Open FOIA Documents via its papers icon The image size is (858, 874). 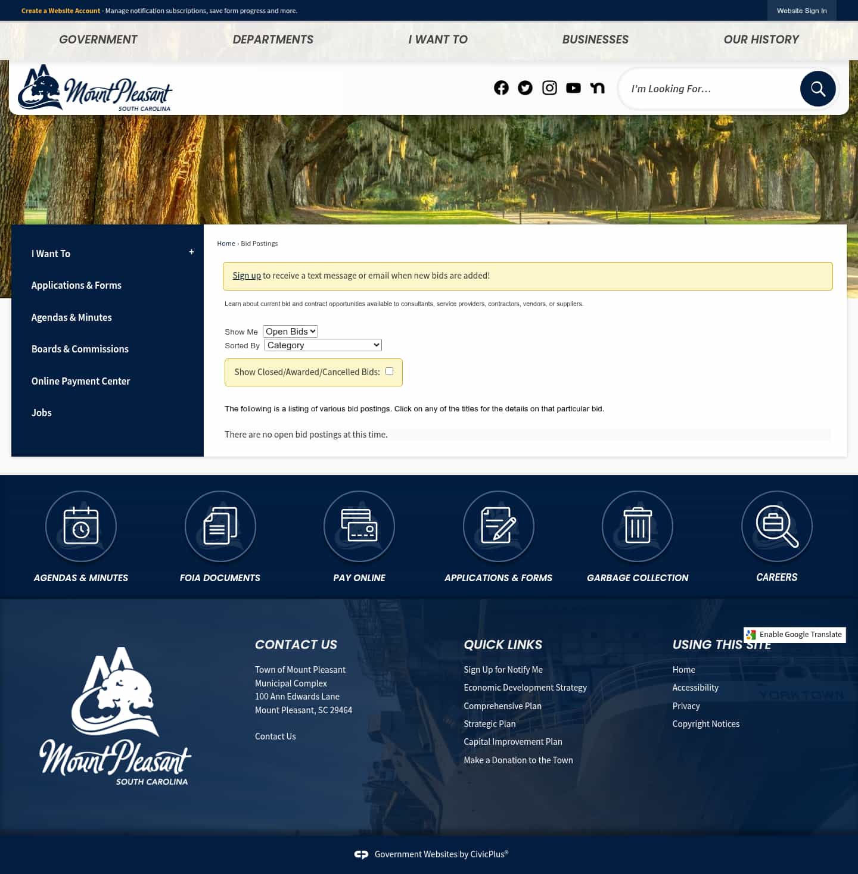[x=220, y=526]
